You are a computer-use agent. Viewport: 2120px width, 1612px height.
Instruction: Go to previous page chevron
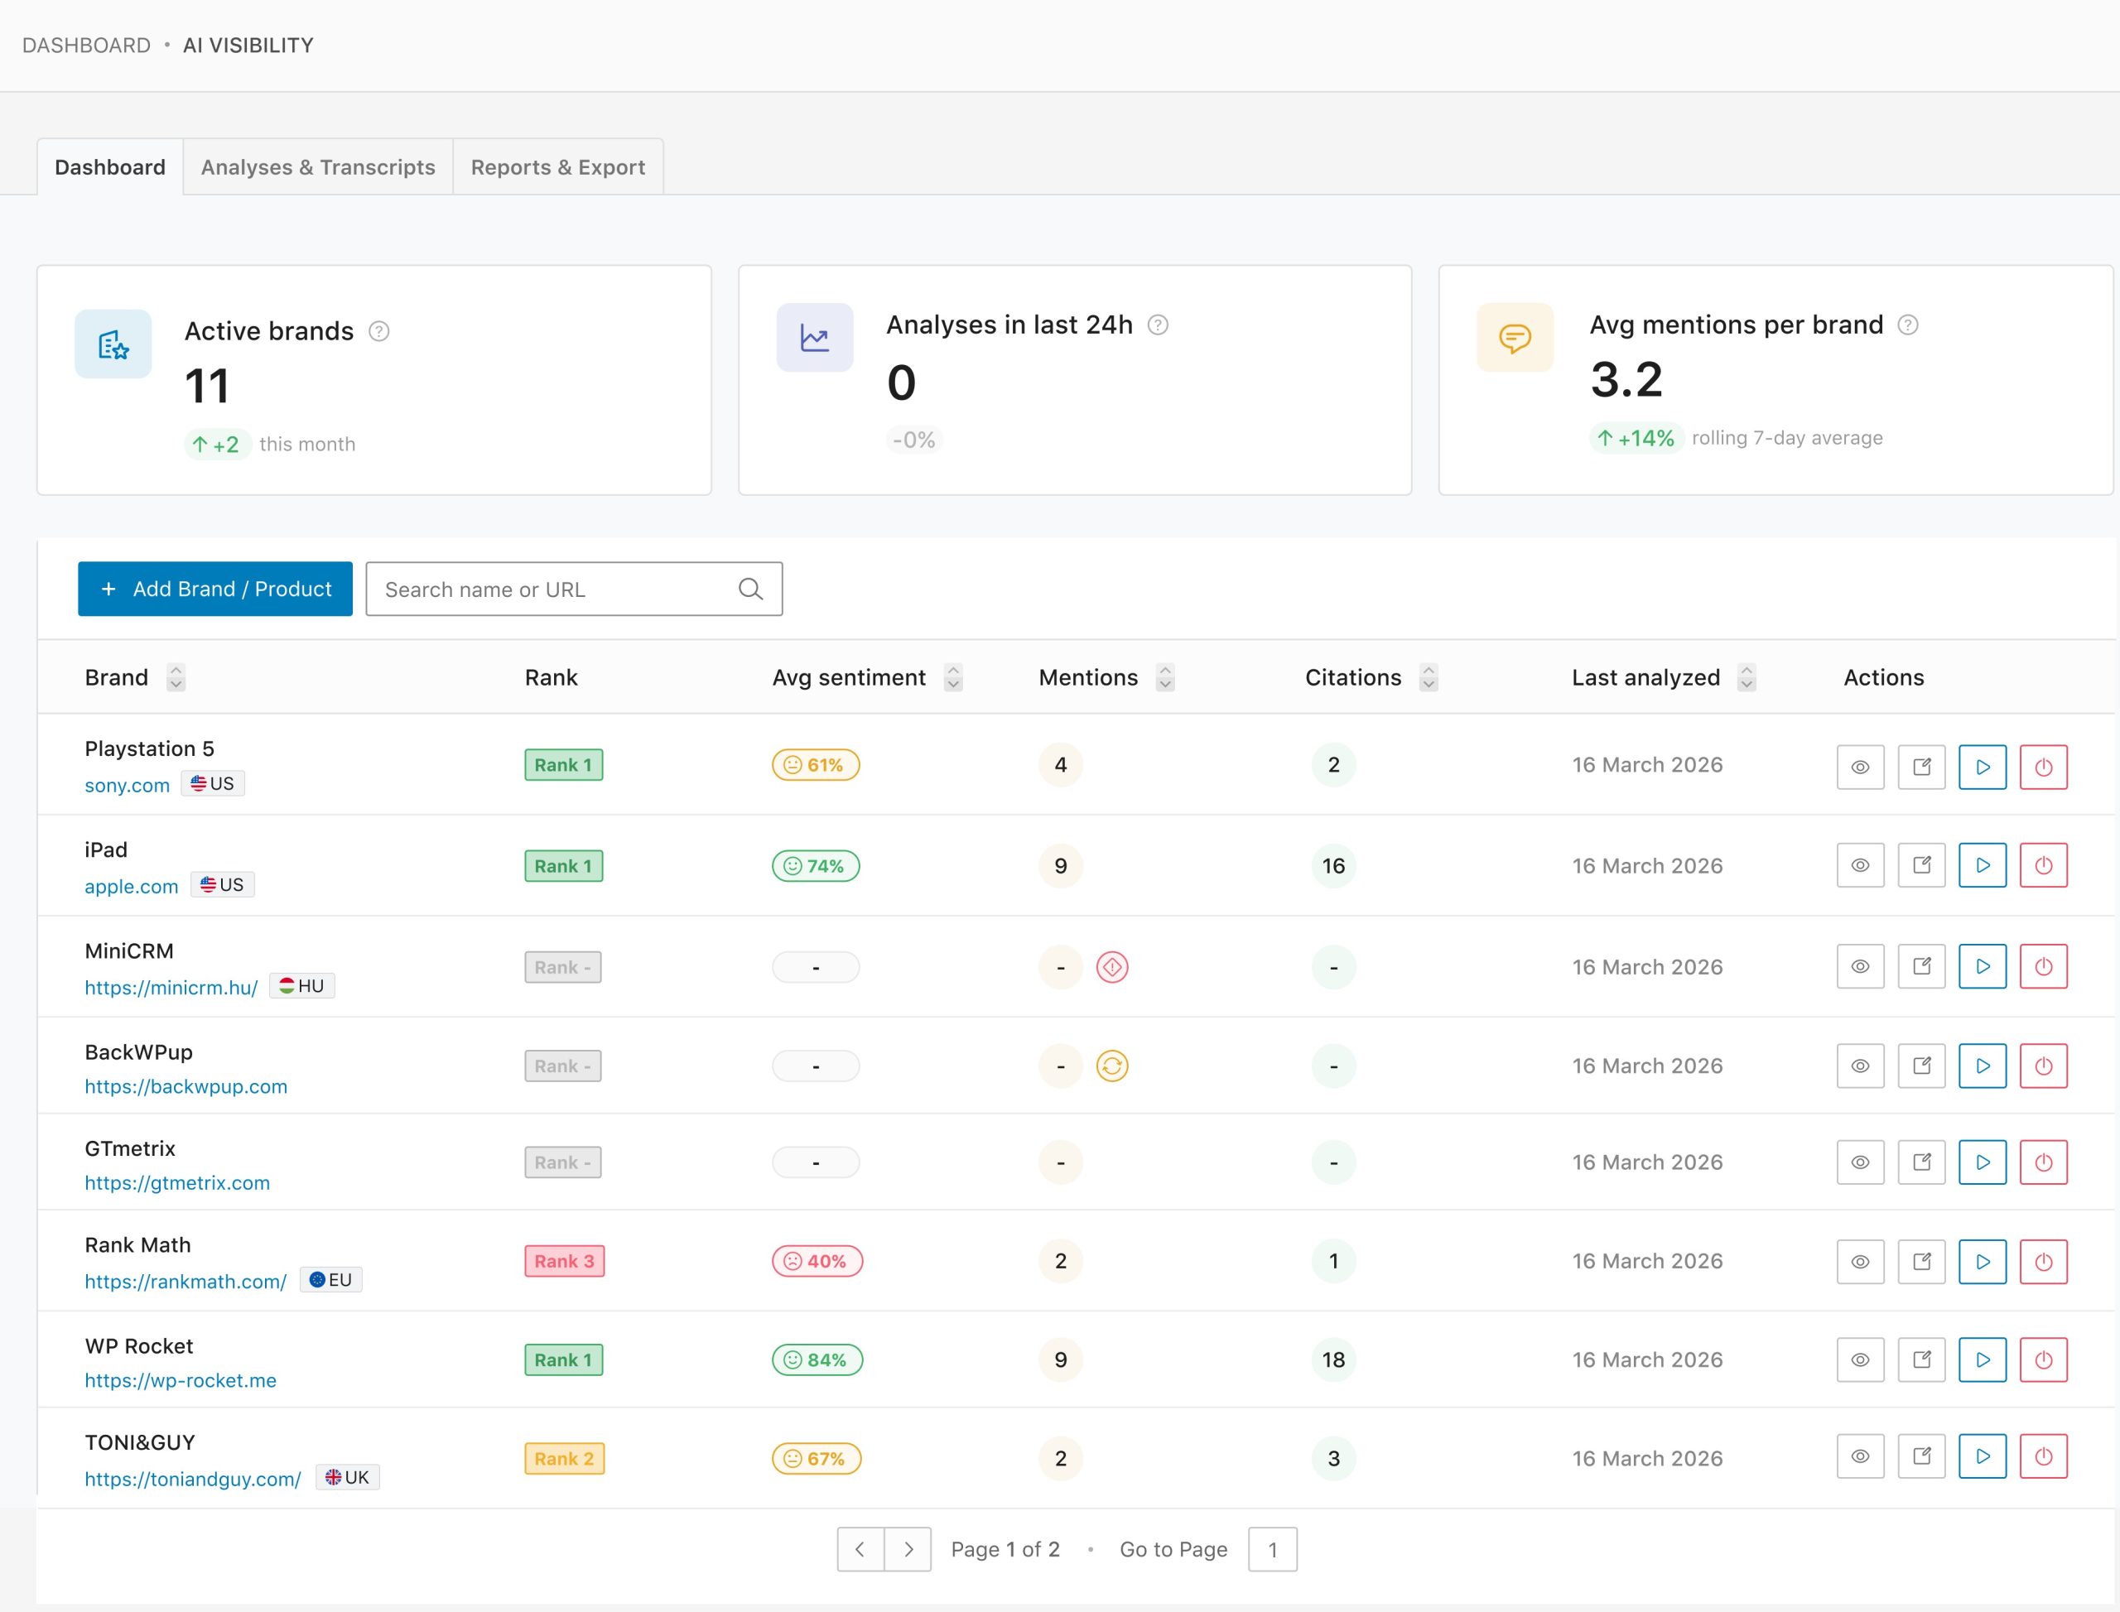(860, 1550)
